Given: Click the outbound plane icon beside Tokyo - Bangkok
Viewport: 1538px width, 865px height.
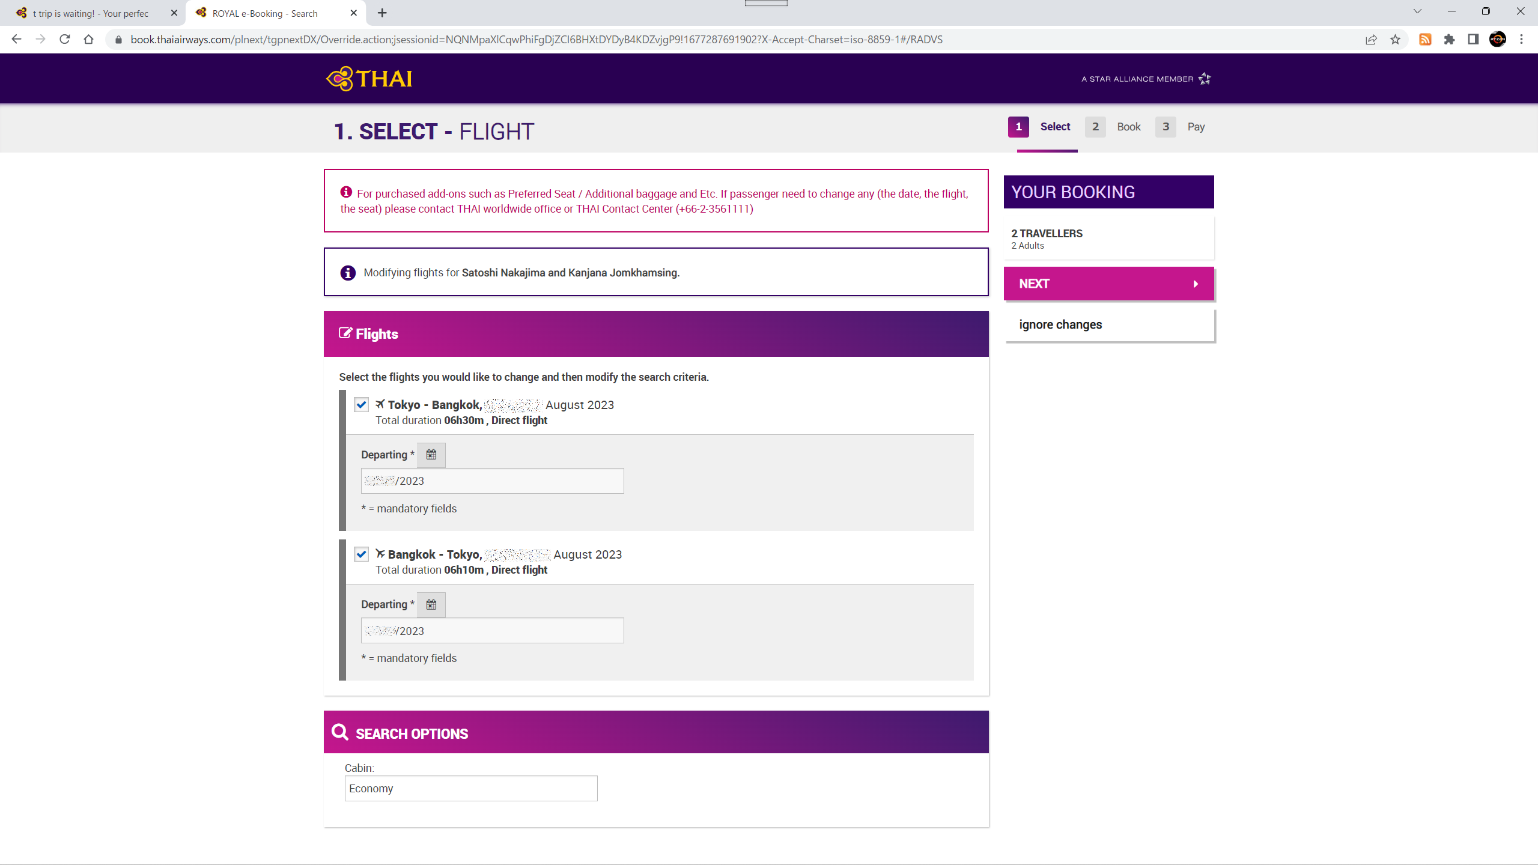Looking at the screenshot, I should coord(380,404).
